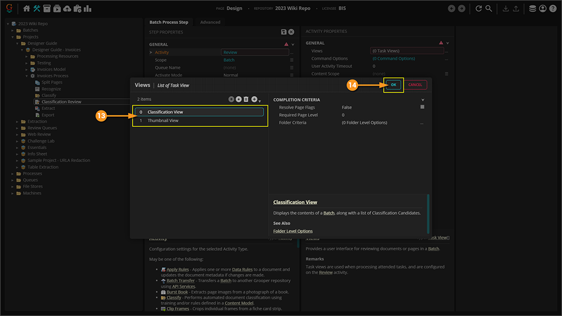Click the Cancel button in Views dialog
Screen dimensions: 562x316
[415, 85]
